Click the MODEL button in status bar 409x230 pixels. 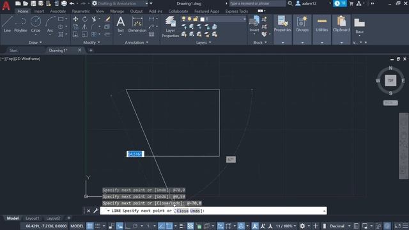coord(77,226)
